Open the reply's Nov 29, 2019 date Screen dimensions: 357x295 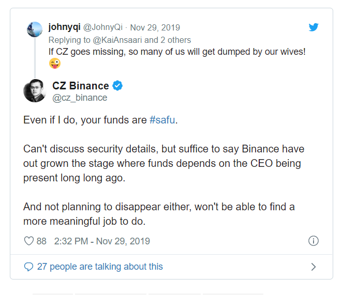point(155,27)
